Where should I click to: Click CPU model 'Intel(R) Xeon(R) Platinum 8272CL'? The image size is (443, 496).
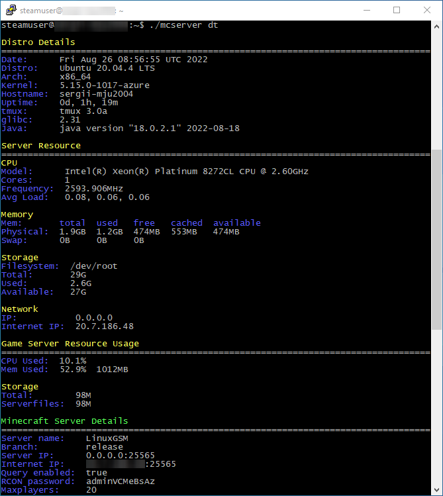(149, 171)
